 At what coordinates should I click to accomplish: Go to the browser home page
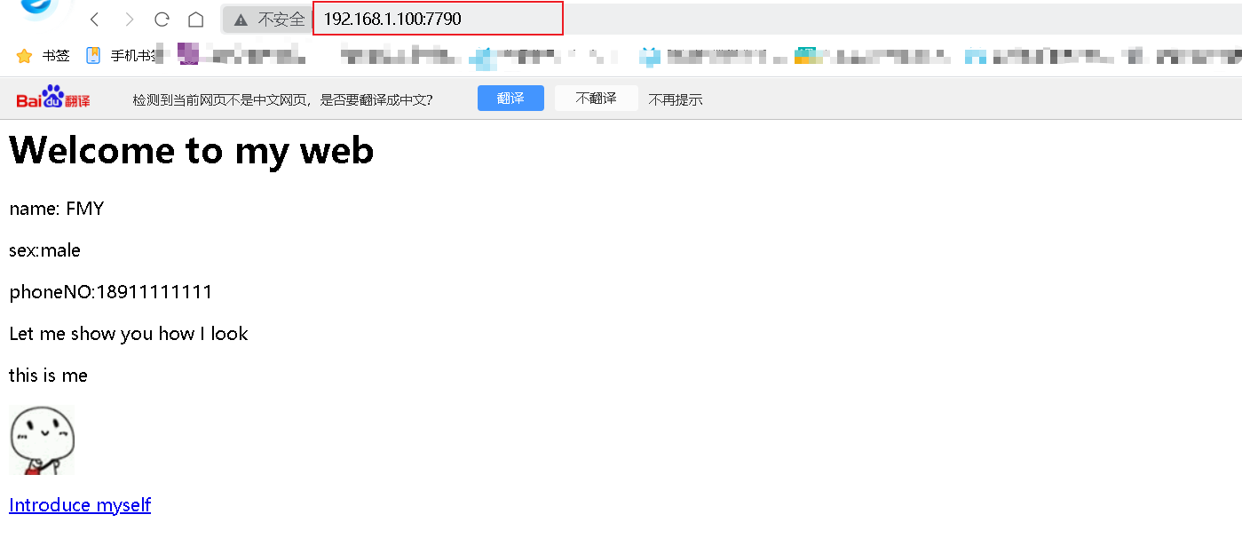196,19
